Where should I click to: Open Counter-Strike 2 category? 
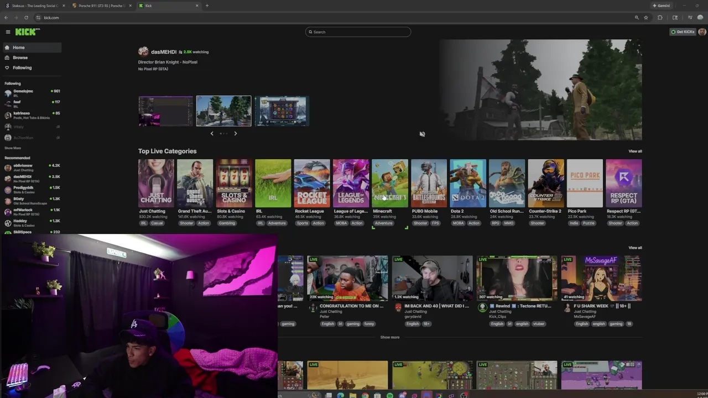tap(546, 184)
